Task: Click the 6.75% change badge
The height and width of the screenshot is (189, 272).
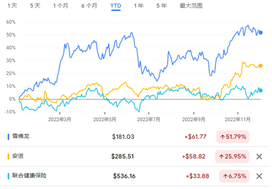Action: tap(234, 176)
